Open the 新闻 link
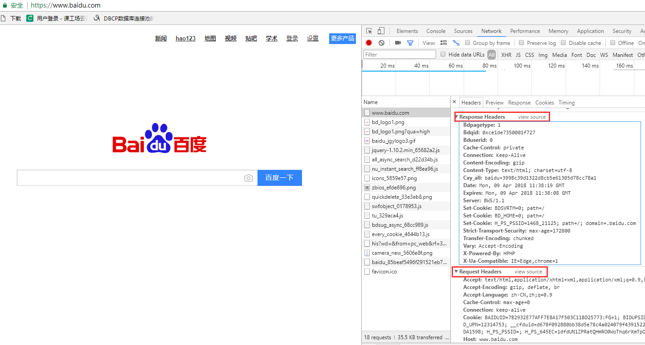Viewport: 645px width, 345px height. pyautogui.click(x=161, y=39)
